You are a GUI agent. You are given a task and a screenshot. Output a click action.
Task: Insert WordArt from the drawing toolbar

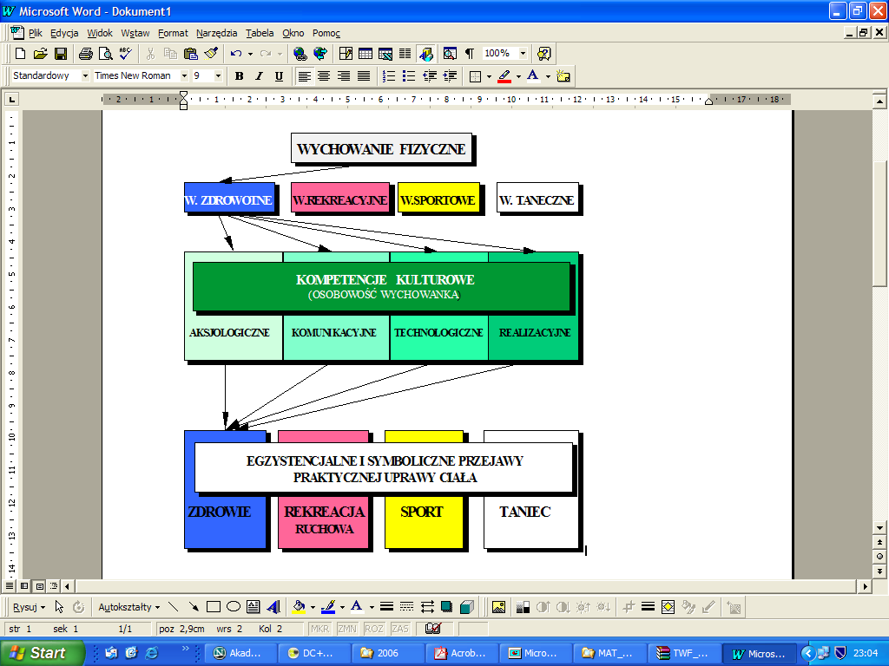(273, 607)
